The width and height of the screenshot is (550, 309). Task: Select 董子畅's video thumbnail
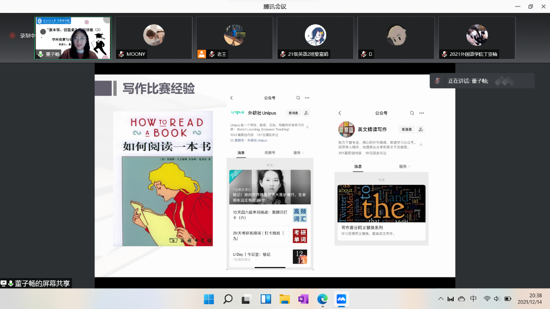(73, 38)
